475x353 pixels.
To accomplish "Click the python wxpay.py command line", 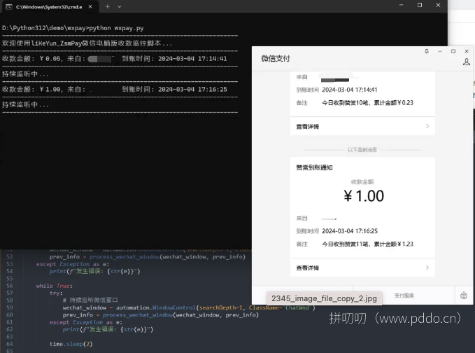I will (73, 28).
